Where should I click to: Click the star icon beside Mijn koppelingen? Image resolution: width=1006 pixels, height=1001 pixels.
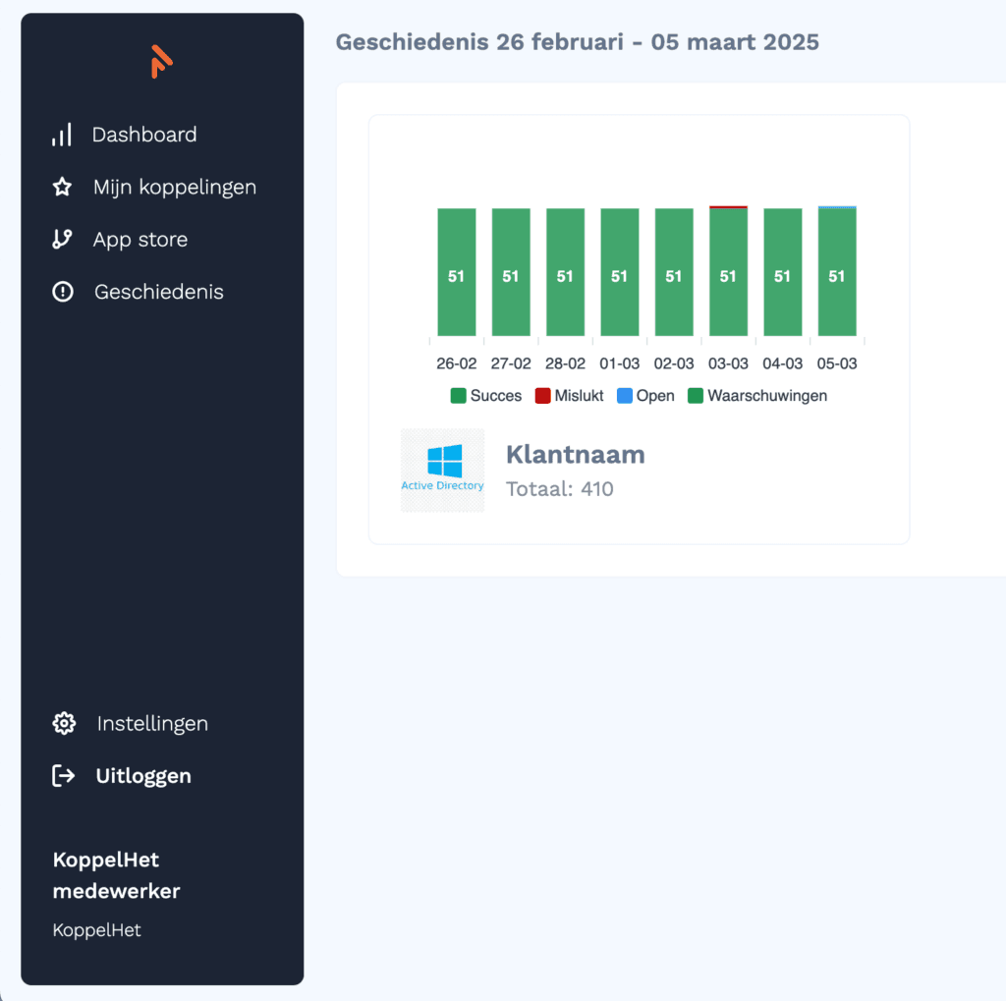tap(62, 187)
